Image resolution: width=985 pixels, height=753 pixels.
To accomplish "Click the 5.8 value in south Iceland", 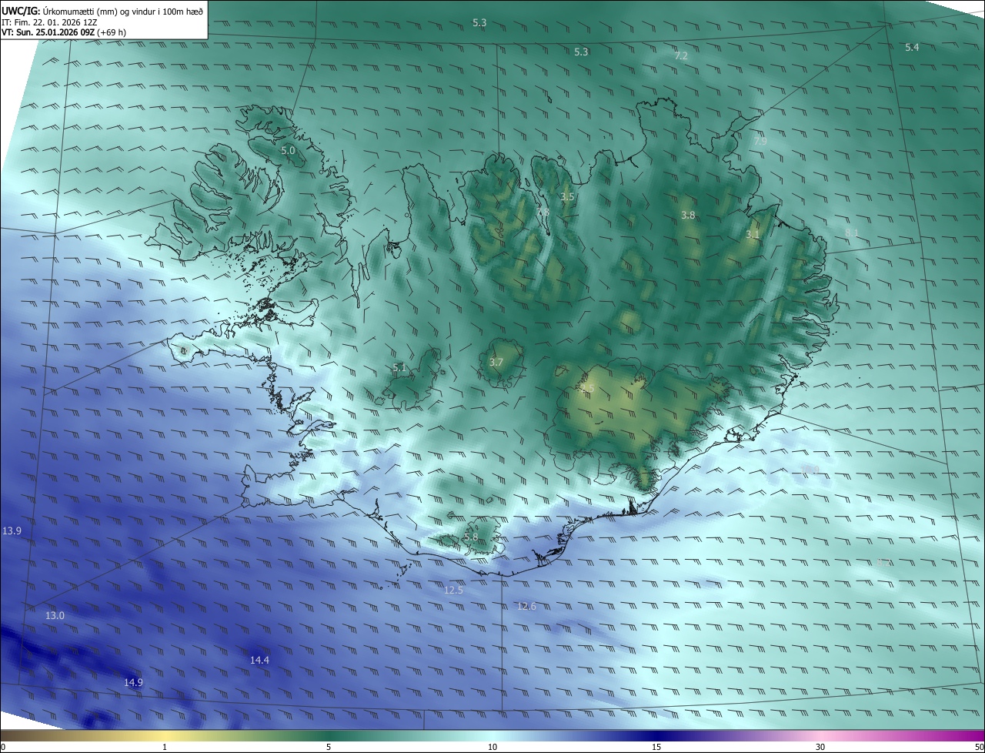I will (x=471, y=537).
